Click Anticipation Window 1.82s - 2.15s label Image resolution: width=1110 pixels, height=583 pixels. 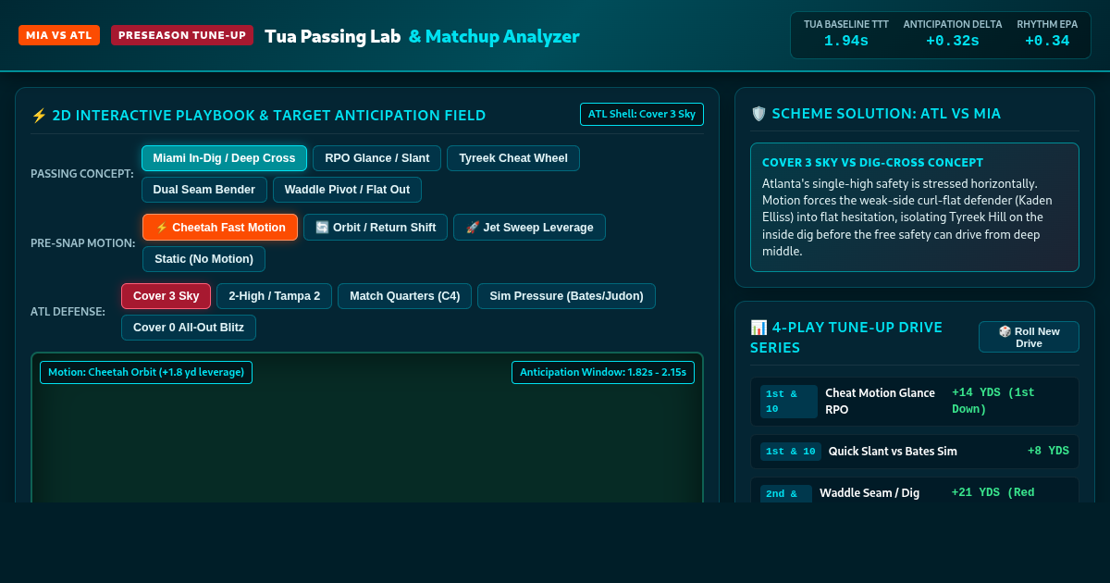click(x=603, y=372)
